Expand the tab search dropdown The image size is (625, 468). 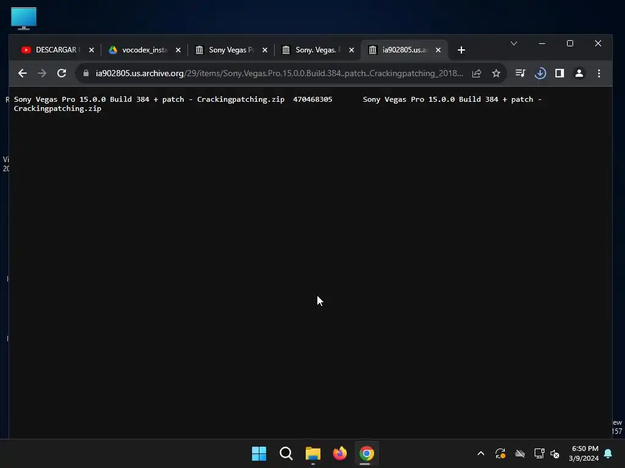tap(514, 43)
